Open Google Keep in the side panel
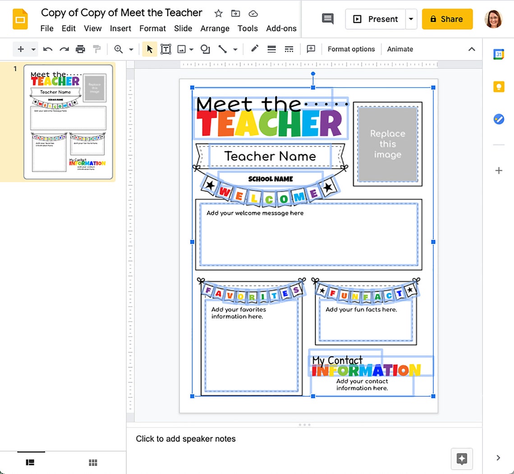 [x=499, y=87]
